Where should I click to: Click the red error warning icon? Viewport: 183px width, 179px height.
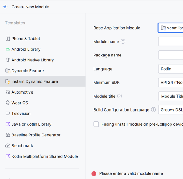pos(94,173)
